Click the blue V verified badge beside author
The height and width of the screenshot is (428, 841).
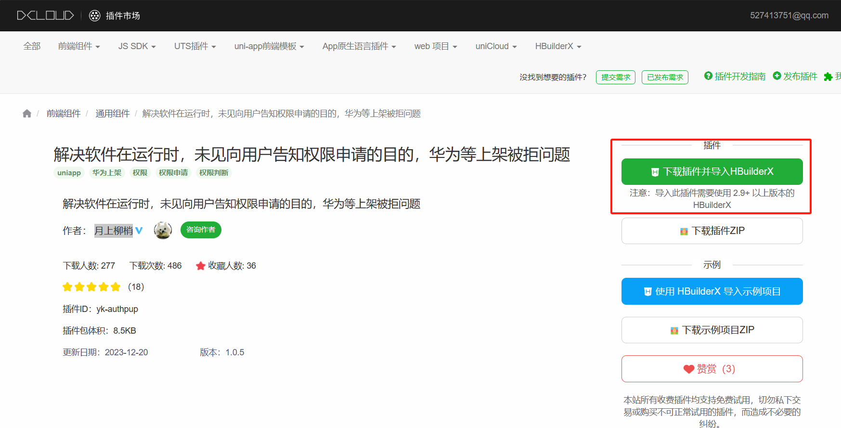(x=139, y=231)
